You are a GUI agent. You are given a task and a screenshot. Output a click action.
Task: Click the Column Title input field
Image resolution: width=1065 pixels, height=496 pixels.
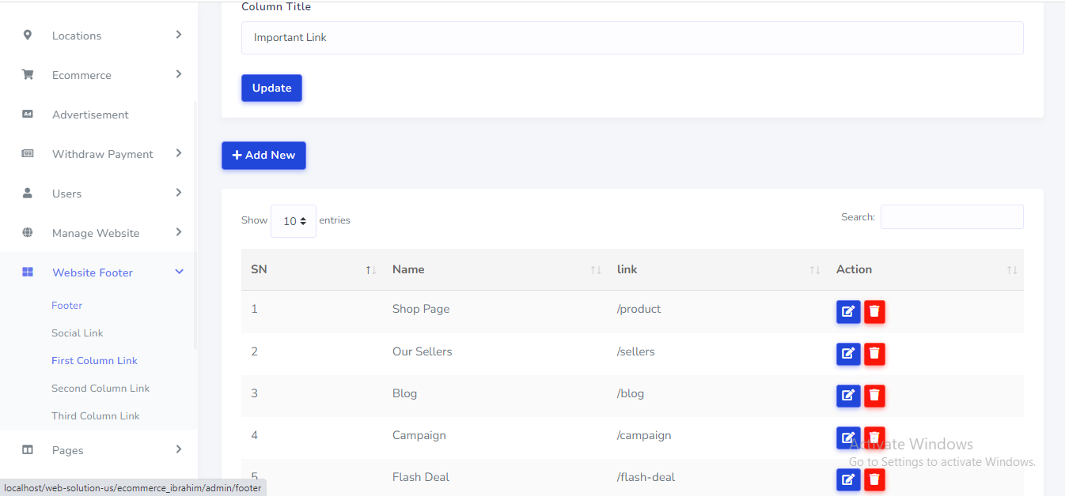pyautogui.click(x=631, y=38)
